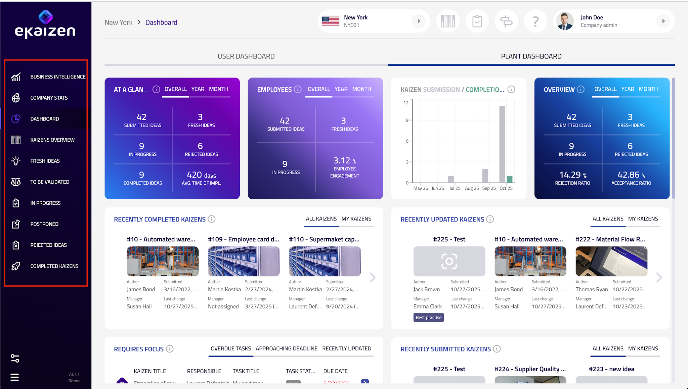Expand the John Doe user menu arrow
This screenshot has width=688, height=389.
663,21
